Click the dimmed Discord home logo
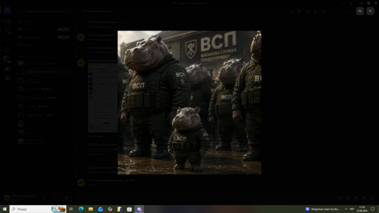The width and height of the screenshot is (379, 213). coord(7,11)
